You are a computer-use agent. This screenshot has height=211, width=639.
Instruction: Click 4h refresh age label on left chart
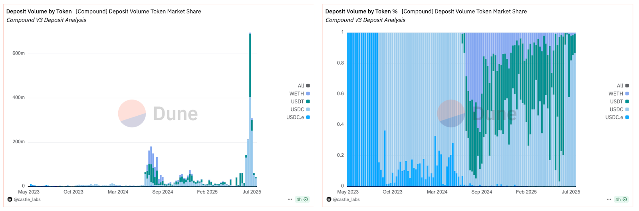tap(299, 199)
